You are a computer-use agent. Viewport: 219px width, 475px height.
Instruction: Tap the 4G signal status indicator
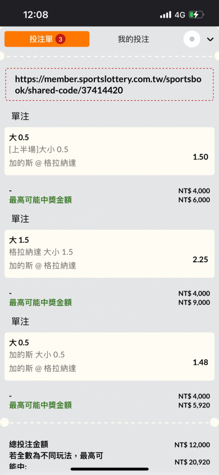click(x=180, y=15)
